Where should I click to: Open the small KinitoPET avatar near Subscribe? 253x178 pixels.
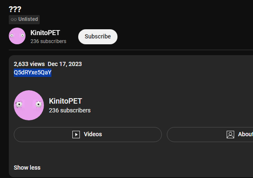coord(17,36)
